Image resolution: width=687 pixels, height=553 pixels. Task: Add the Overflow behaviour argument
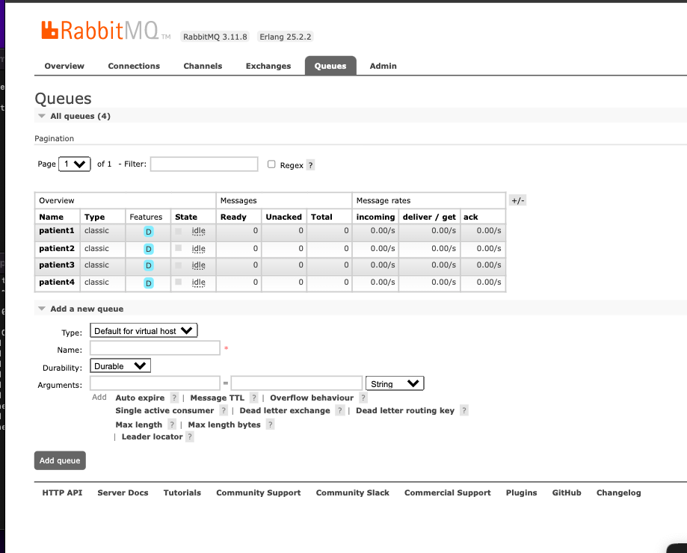pos(312,398)
